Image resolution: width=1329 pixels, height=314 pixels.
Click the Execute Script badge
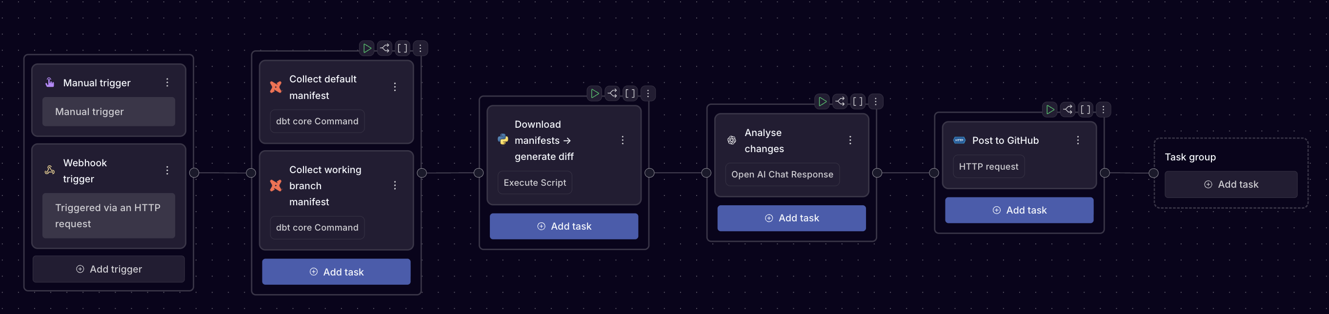tap(535, 182)
